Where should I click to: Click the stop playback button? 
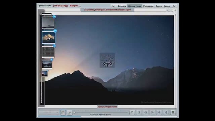coord(173,112)
